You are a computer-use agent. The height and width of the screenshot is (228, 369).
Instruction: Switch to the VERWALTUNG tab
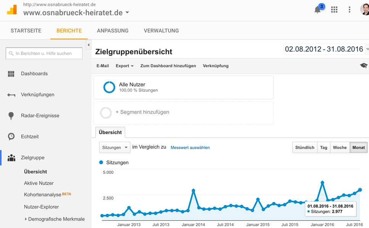161,31
